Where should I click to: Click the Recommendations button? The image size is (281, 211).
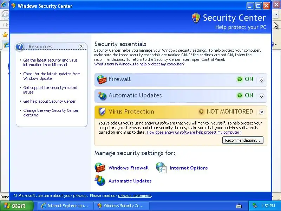243,140
